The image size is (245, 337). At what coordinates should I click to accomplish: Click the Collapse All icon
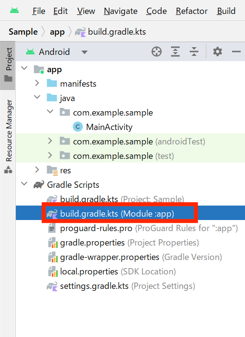(194, 52)
